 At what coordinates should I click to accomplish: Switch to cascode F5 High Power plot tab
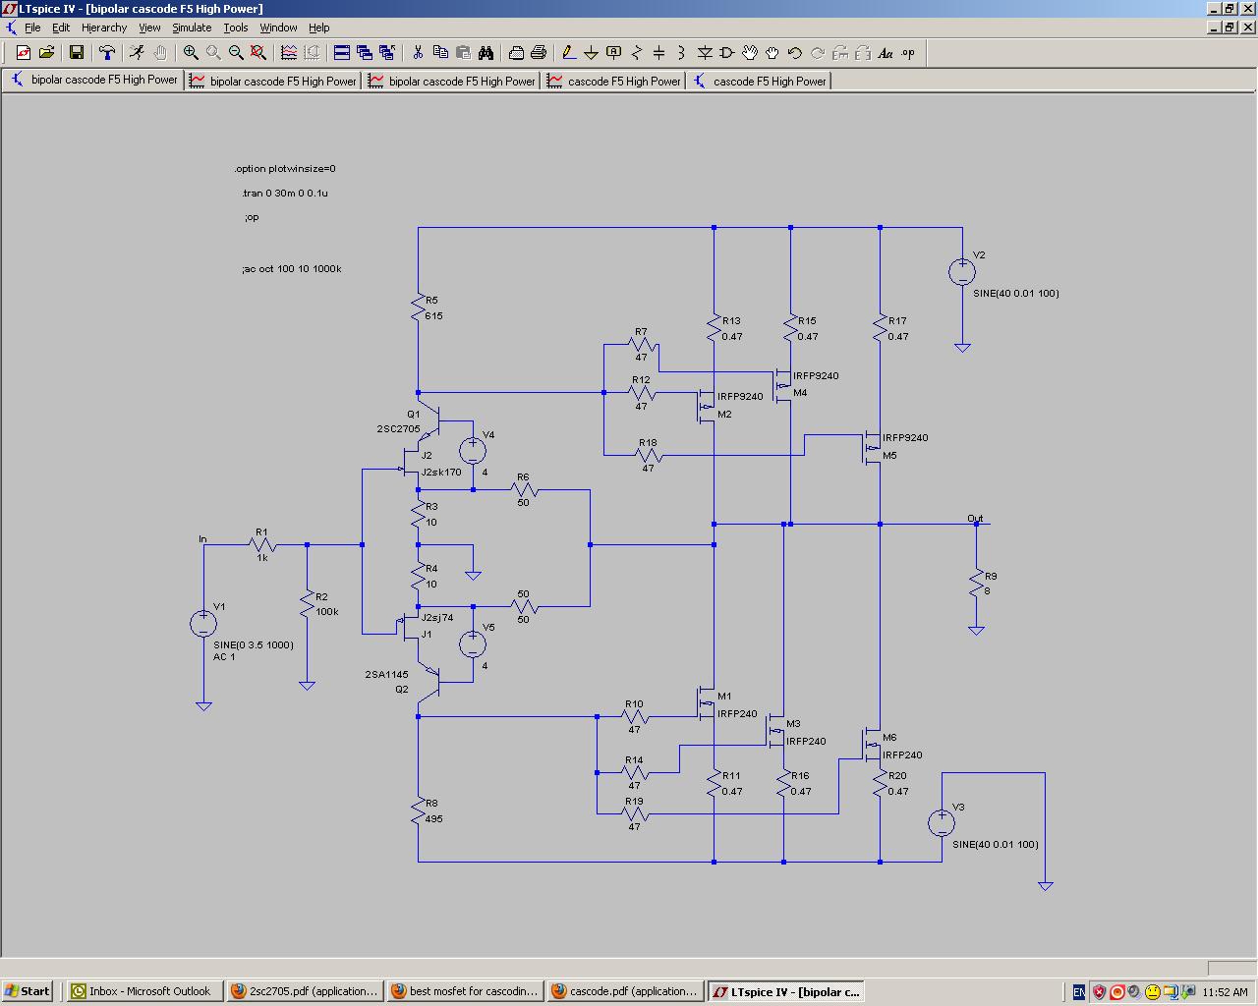(614, 81)
